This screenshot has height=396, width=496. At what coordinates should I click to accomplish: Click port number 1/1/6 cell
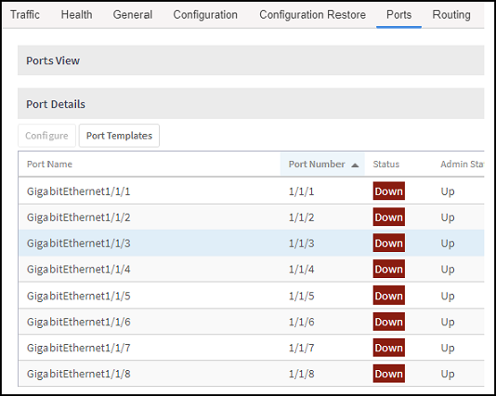(x=301, y=322)
